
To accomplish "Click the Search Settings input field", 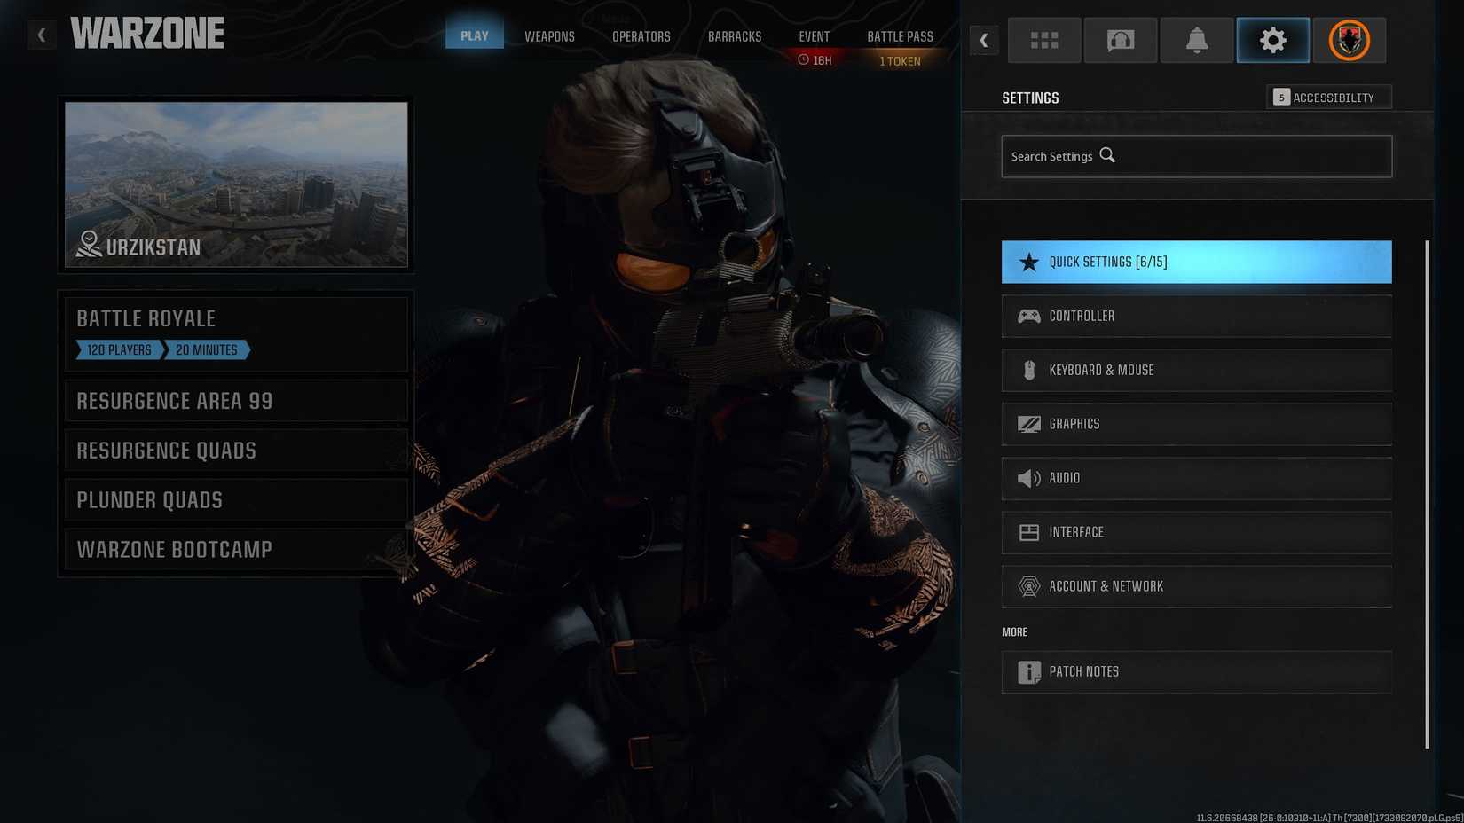I will (x=1242, y=156).
